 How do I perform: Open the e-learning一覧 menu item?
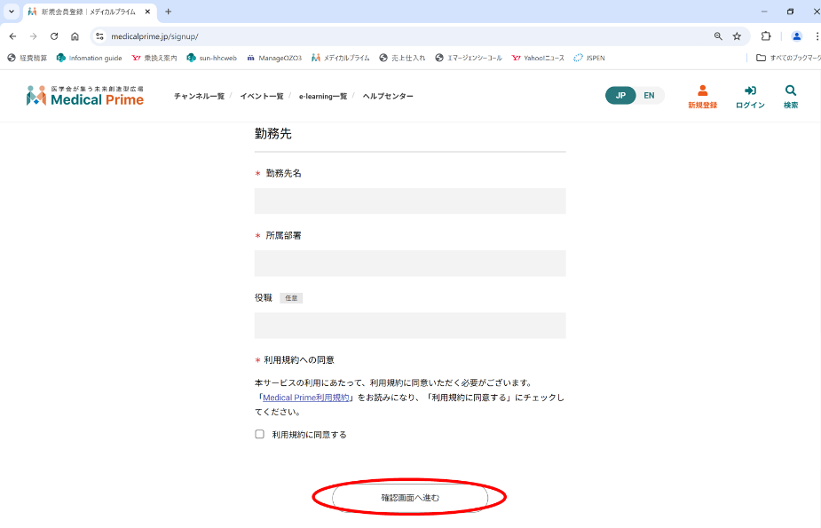322,96
